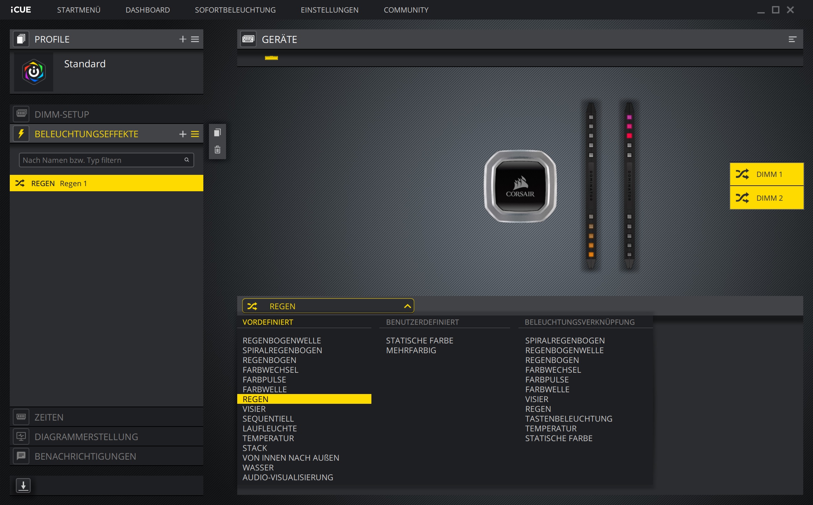Viewport: 813px width, 505px height.
Task: Select the yellow device tab under Geräte
Action: 271,58
